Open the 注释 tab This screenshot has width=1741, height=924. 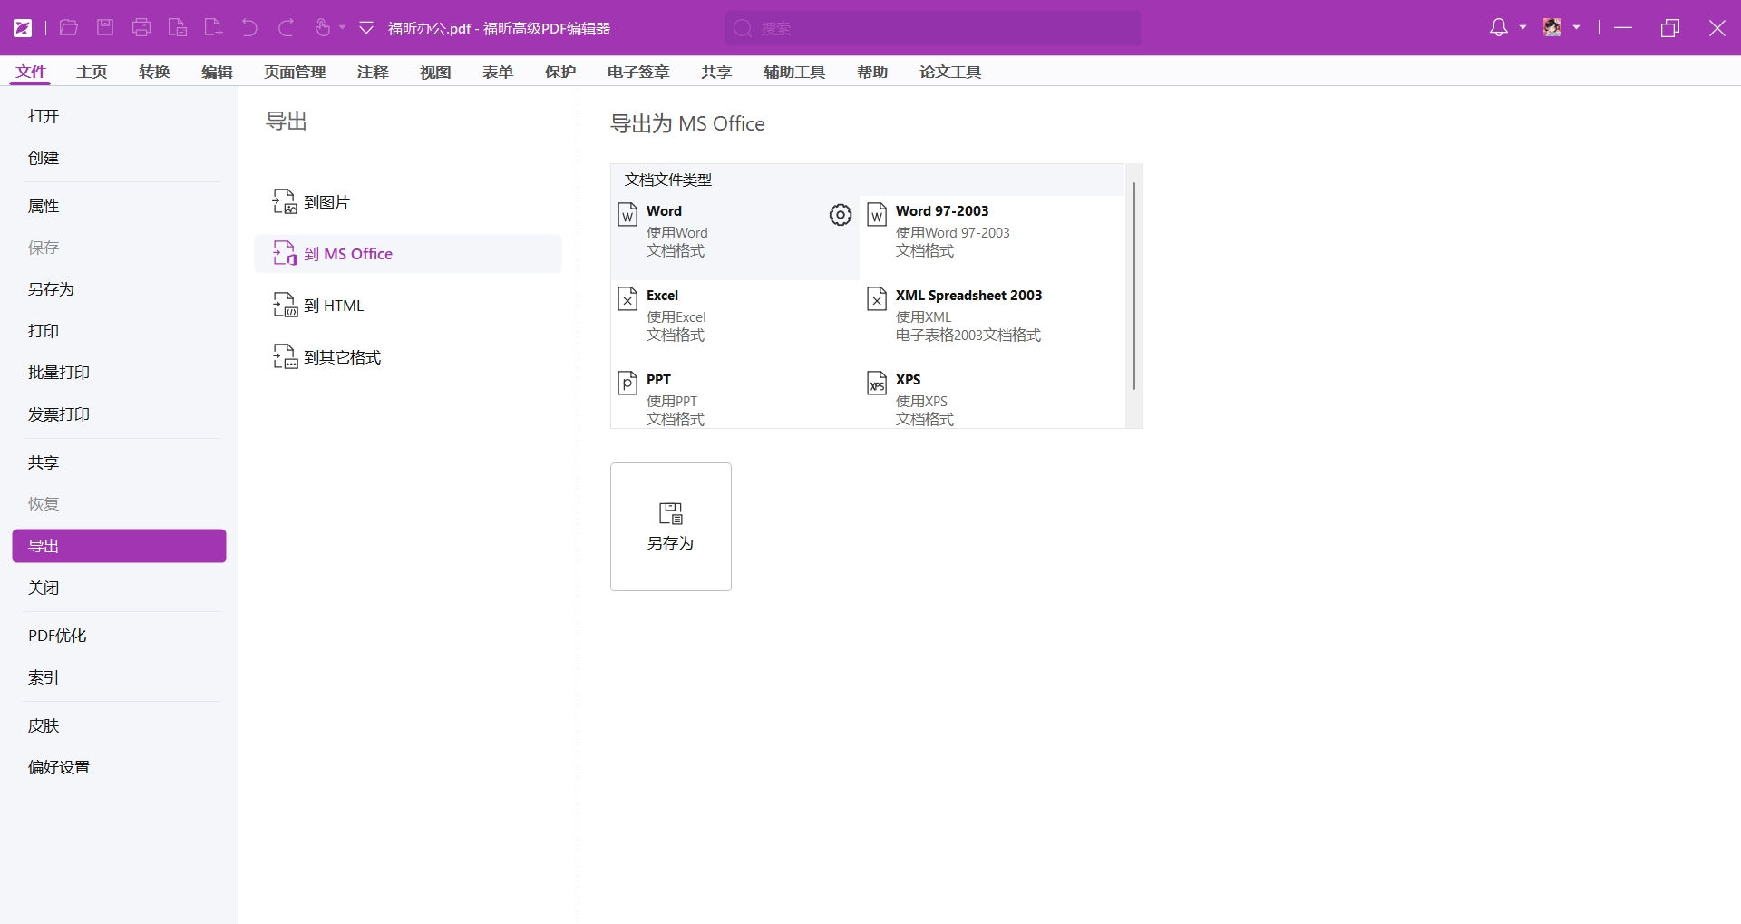(x=373, y=72)
